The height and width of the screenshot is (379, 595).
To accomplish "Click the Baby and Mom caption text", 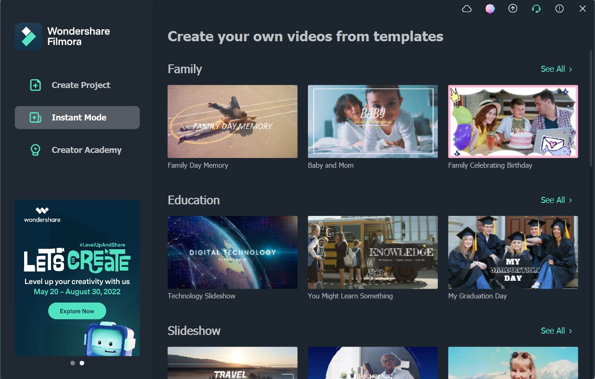I will (x=331, y=165).
